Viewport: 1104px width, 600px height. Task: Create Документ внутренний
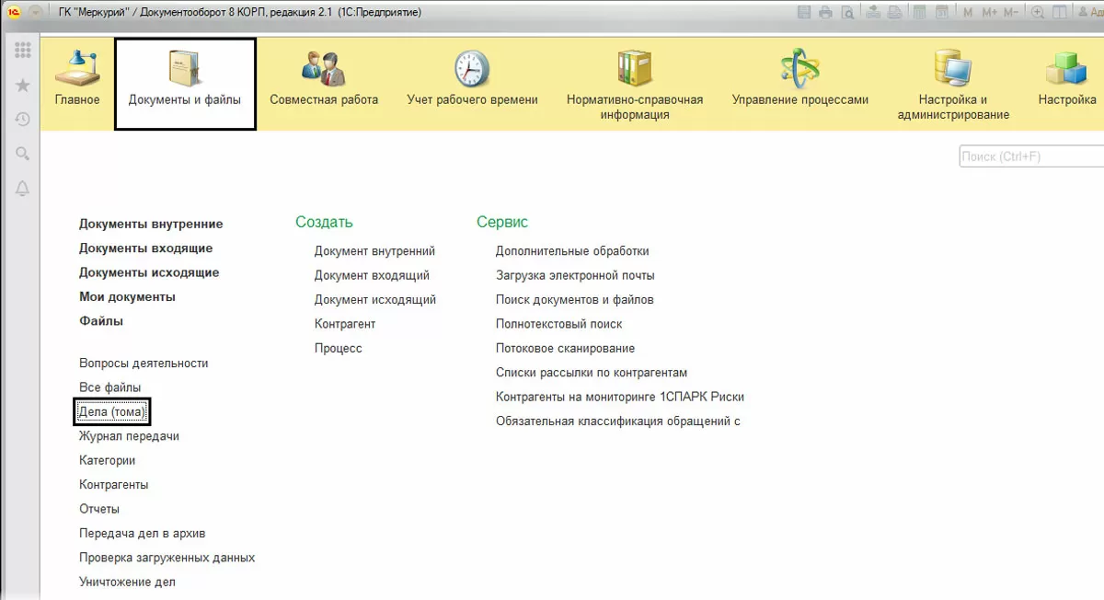tap(374, 251)
